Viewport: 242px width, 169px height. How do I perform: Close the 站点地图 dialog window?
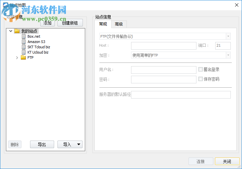[x=236, y=5]
